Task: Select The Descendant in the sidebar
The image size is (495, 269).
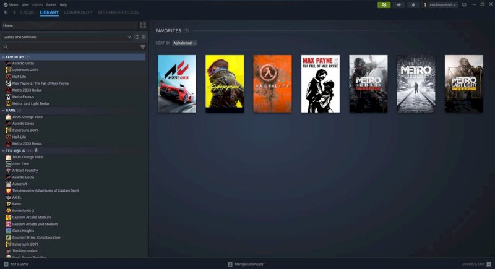Action: coord(25,251)
